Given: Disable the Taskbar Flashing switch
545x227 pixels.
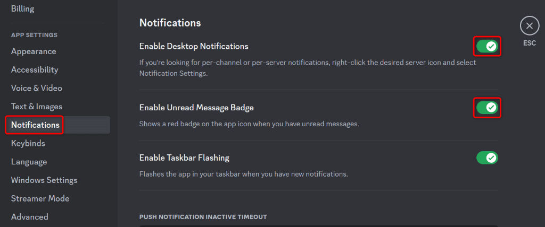Looking at the screenshot, I should pos(487,158).
